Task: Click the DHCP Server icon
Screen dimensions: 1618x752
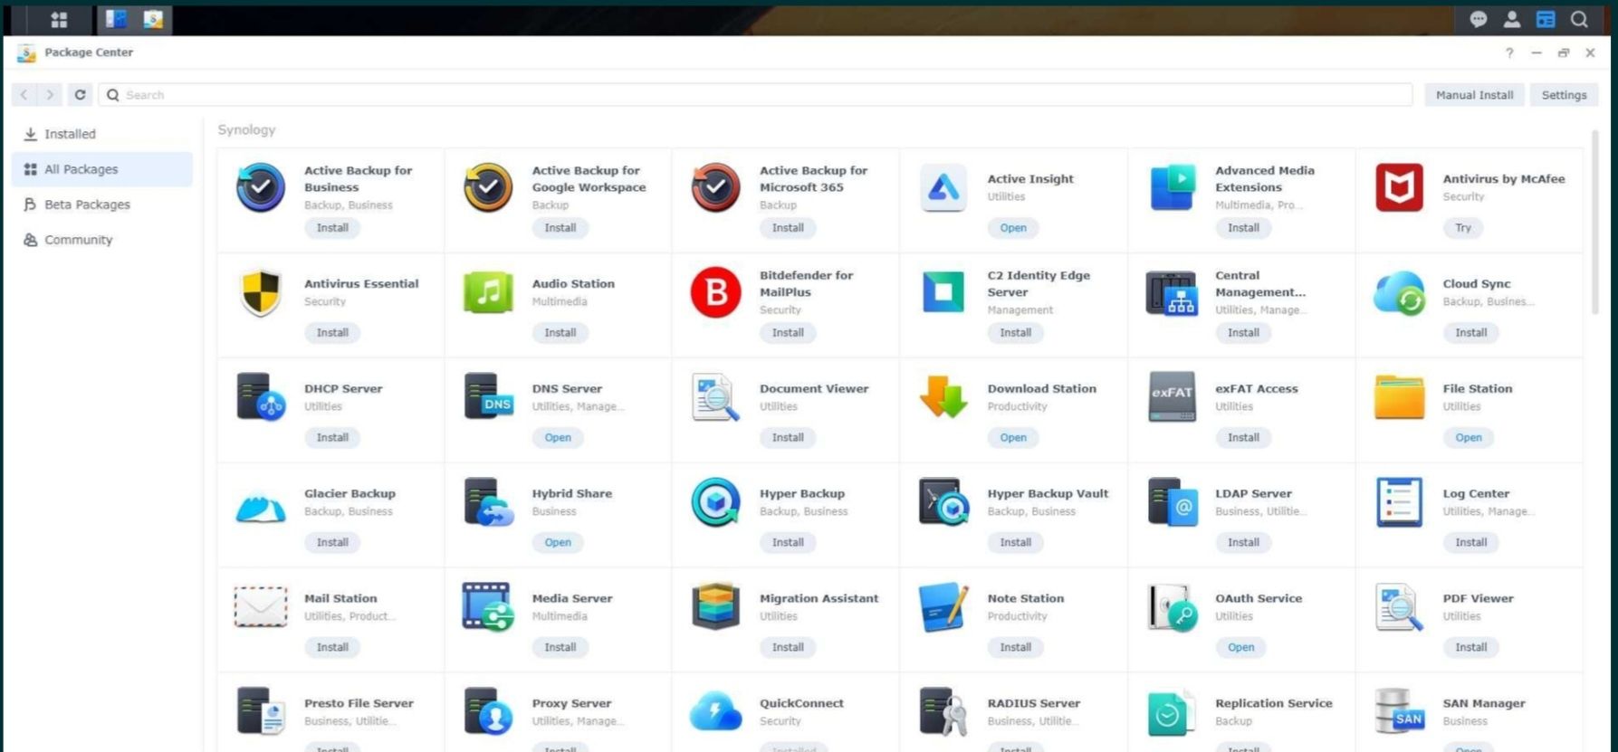Action: click(261, 397)
